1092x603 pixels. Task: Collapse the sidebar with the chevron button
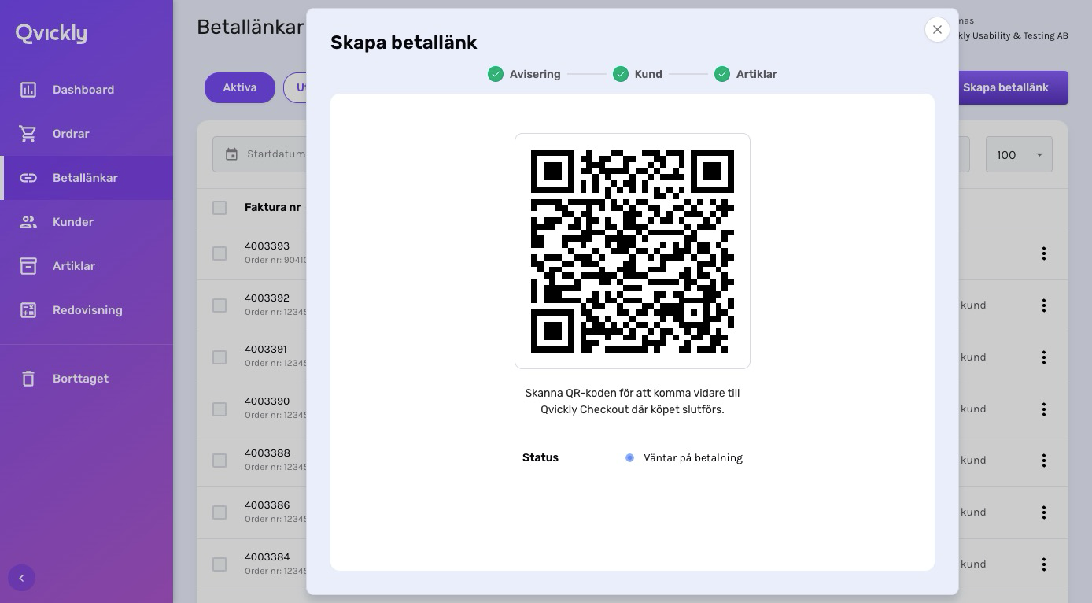[x=21, y=578]
